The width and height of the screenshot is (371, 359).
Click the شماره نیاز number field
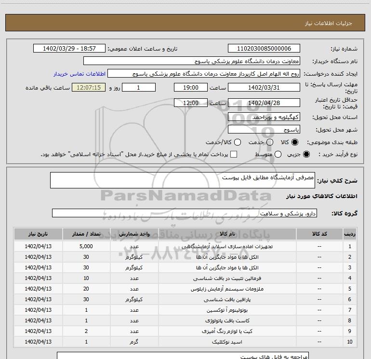click(264, 49)
